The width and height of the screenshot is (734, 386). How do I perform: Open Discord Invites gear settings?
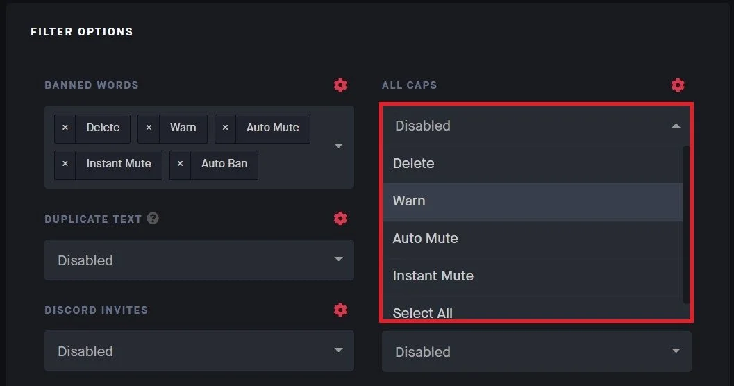pyautogui.click(x=340, y=310)
